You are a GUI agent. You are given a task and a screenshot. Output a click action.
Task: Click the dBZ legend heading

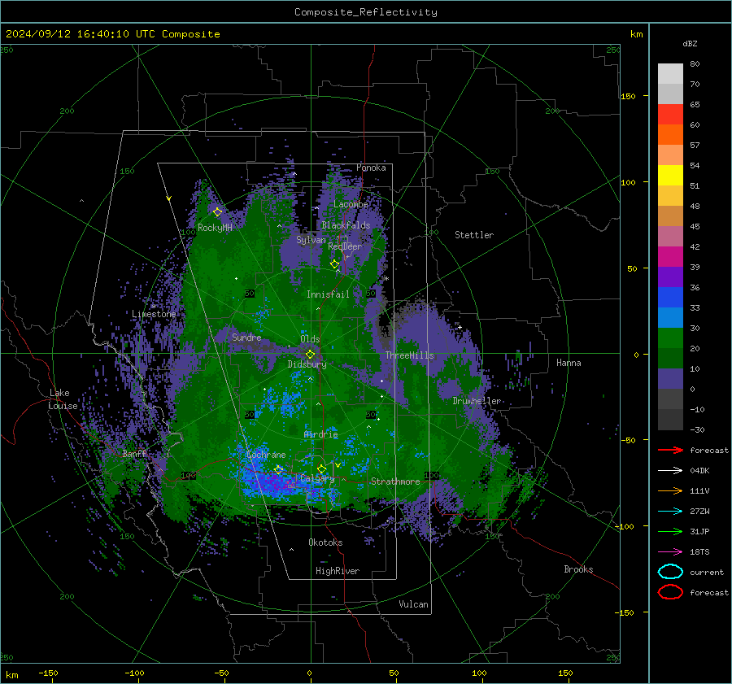(690, 44)
